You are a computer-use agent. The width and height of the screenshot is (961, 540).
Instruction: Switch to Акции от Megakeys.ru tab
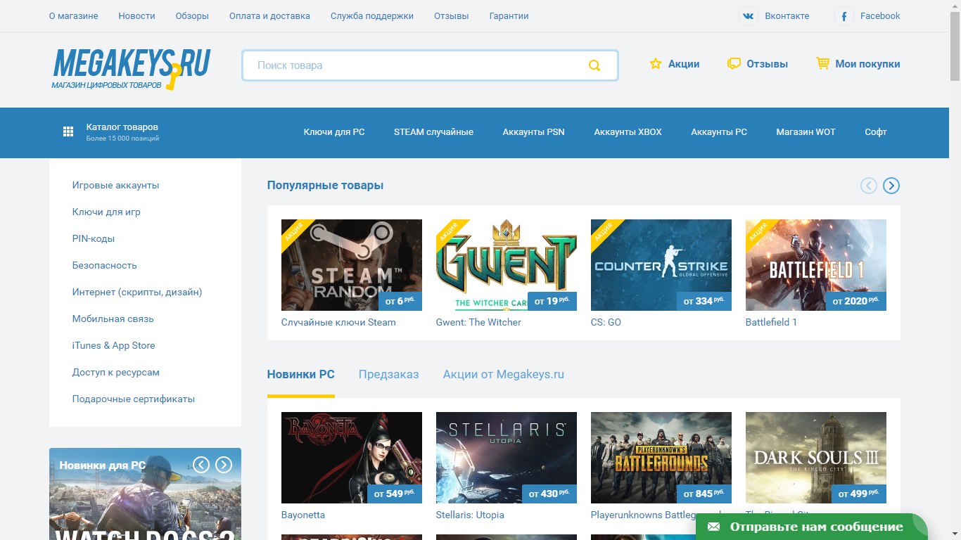tap(503, 374)
